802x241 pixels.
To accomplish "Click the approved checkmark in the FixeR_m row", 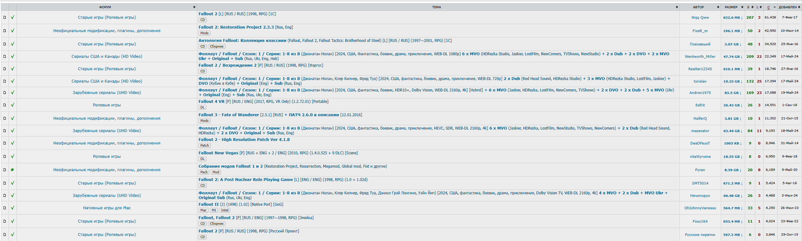I will point(12,31).
